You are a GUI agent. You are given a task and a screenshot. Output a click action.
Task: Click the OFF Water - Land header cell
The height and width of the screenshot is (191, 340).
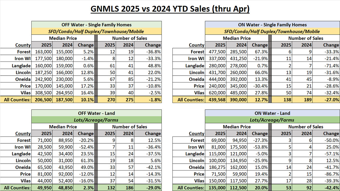[96, 113]
